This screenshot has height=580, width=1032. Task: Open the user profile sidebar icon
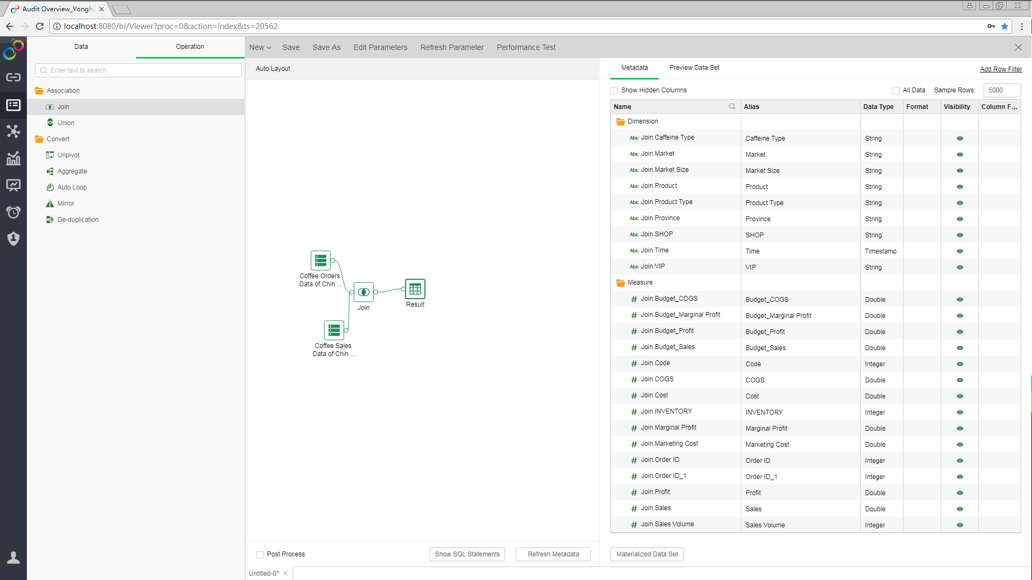coord(13,558)
